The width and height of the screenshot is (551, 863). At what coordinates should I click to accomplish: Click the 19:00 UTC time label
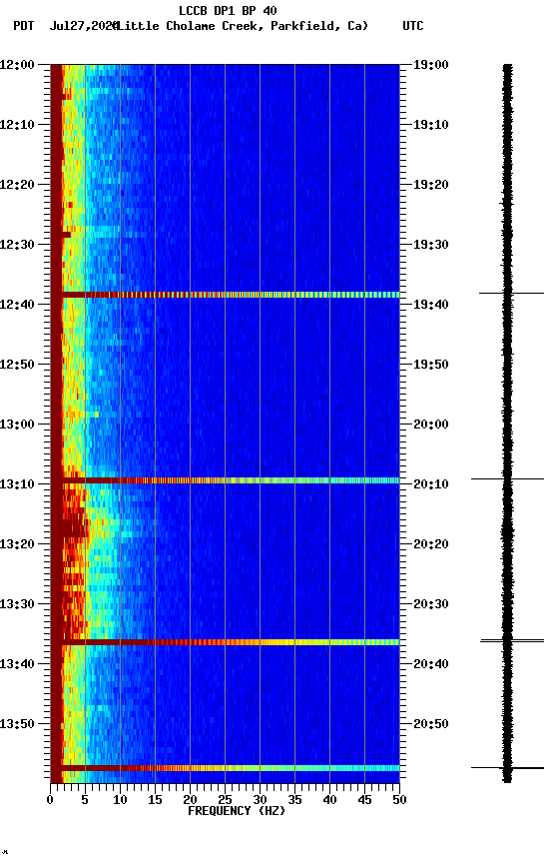tap(431, 65)
